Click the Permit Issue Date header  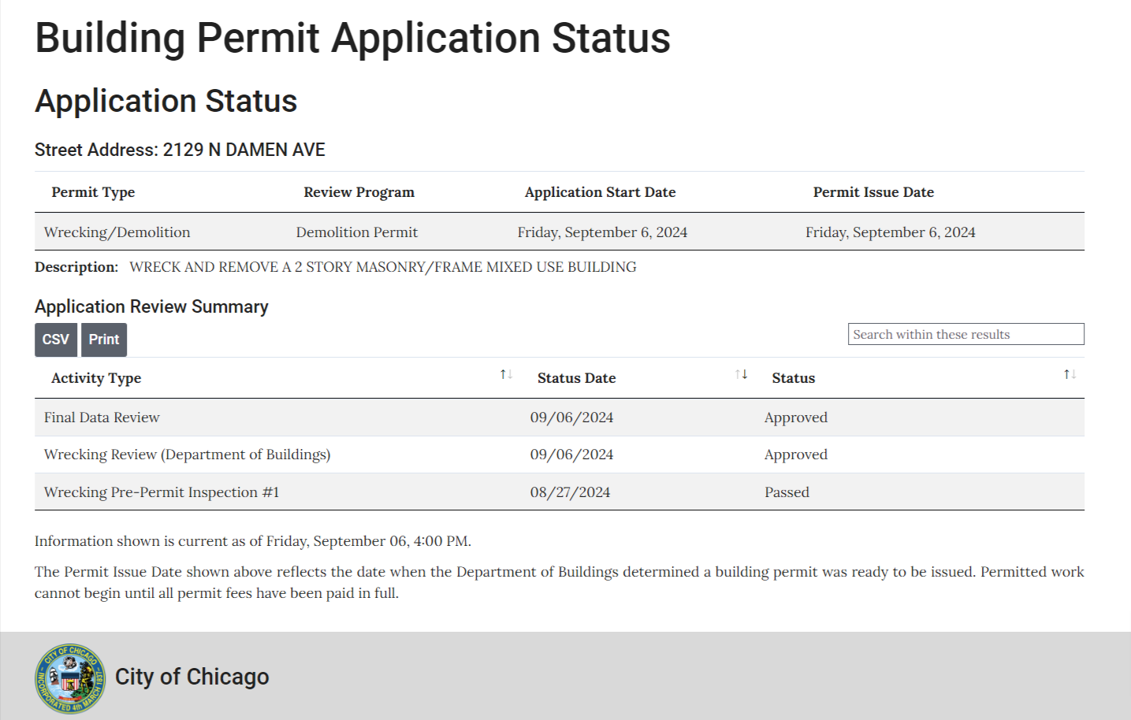click(873, 192)
